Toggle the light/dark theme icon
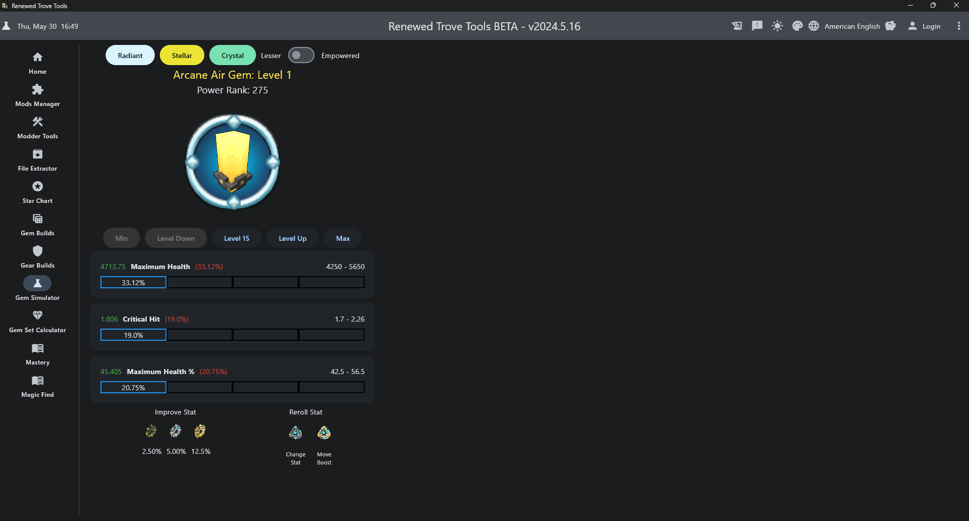 pyautogui.click(x=777, y=26)
